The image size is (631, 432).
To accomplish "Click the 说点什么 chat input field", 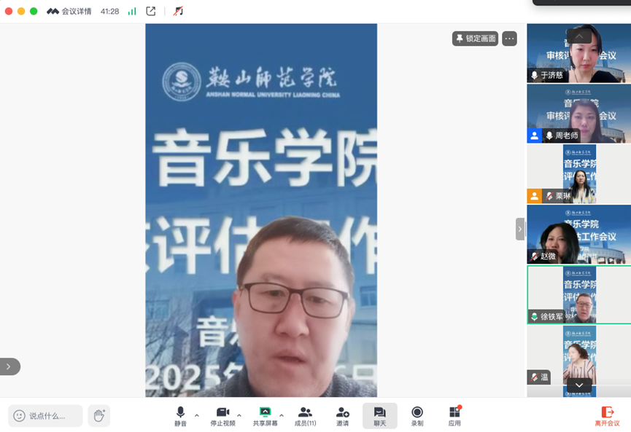I will [47, 416].
